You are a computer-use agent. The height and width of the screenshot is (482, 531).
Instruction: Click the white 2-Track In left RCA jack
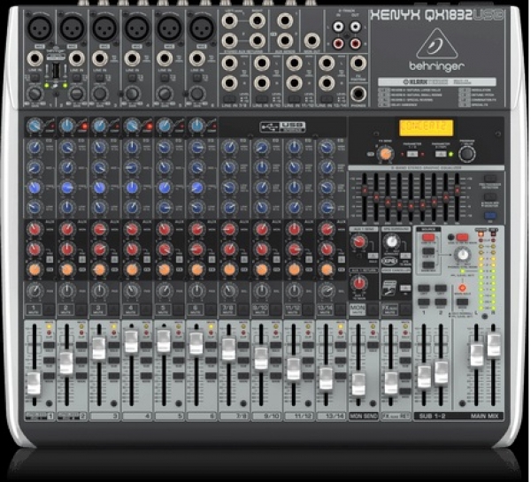(338, 27)
